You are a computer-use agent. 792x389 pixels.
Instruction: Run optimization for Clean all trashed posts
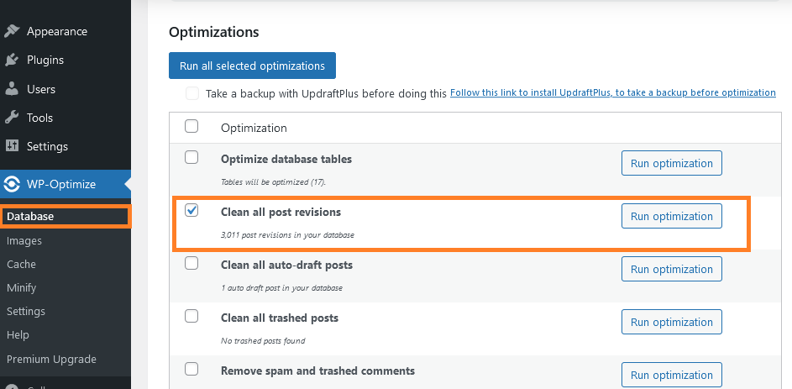(x=671, y=323)
